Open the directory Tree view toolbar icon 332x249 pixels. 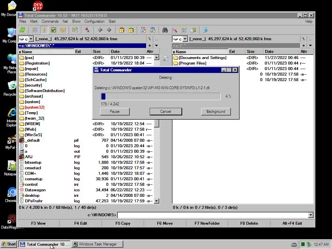pos(63,30)
